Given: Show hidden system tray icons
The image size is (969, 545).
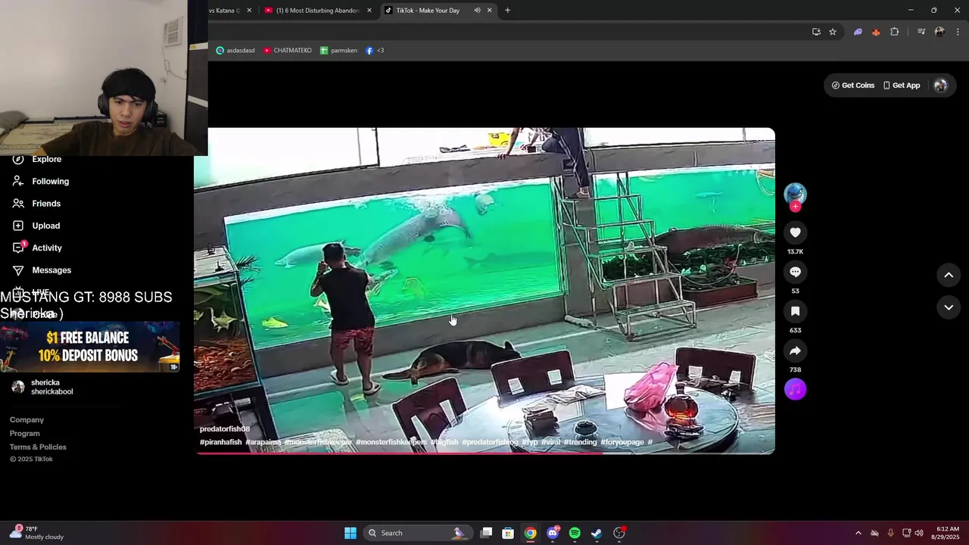Looking at the screenshot, I should coord(858,533).
